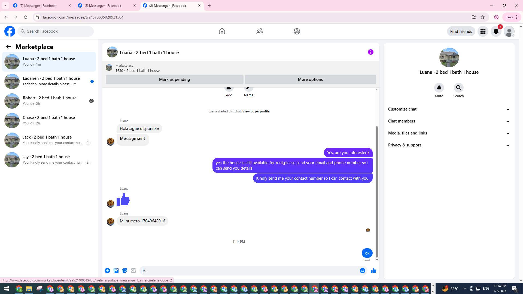Send a thumbs-up like
This screenshot has width=523, height=294.
pos(373,271)
